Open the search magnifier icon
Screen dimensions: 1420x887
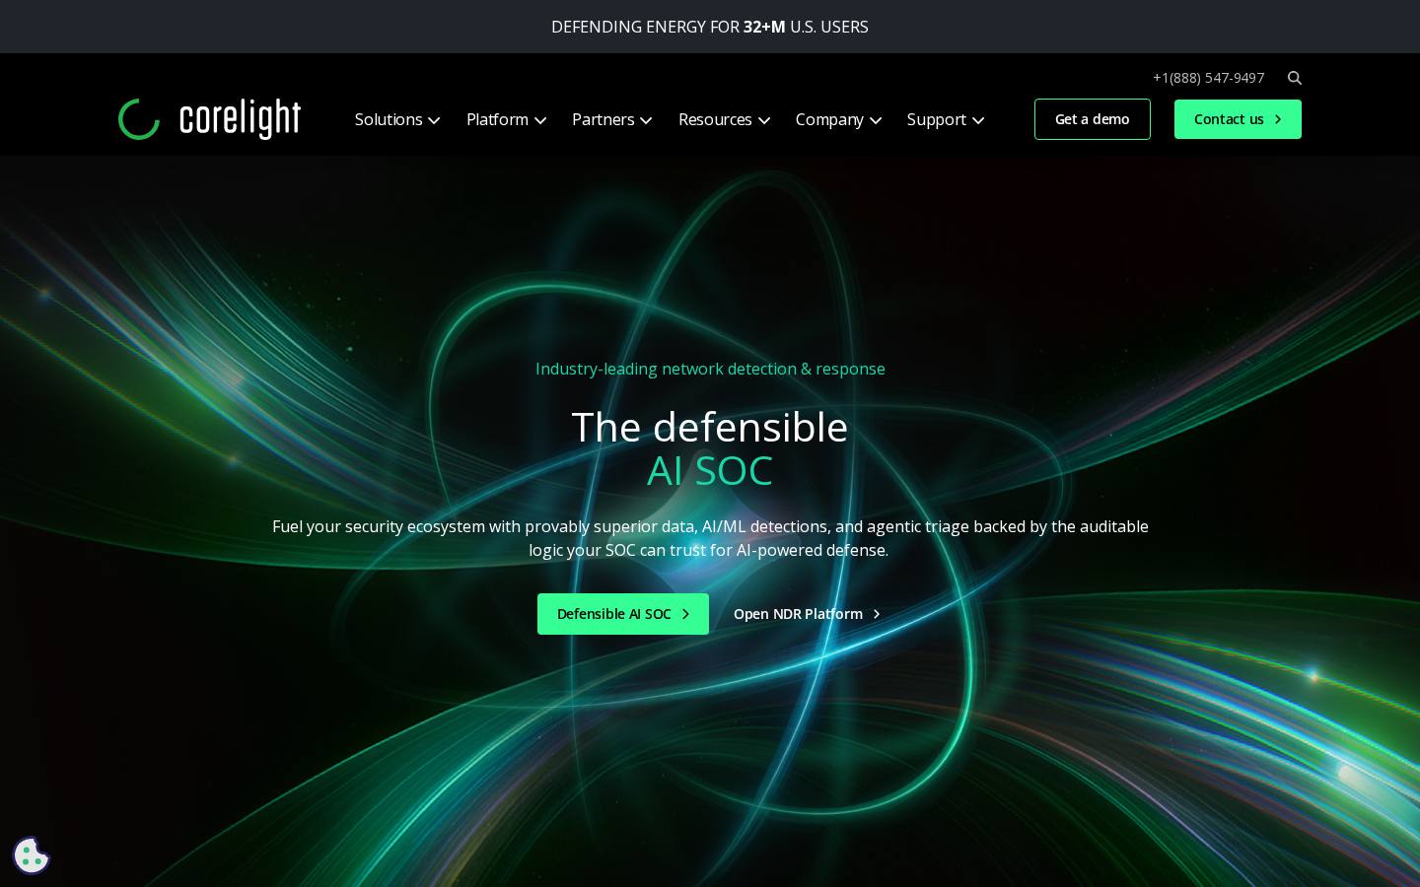(x=1295, y=78)
